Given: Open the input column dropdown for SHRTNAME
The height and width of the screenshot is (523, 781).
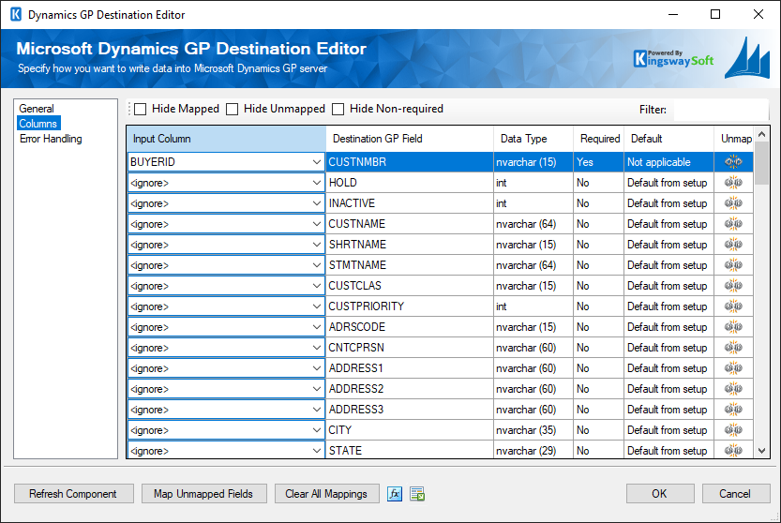Looking at the screenshot, I should [316, 245].
